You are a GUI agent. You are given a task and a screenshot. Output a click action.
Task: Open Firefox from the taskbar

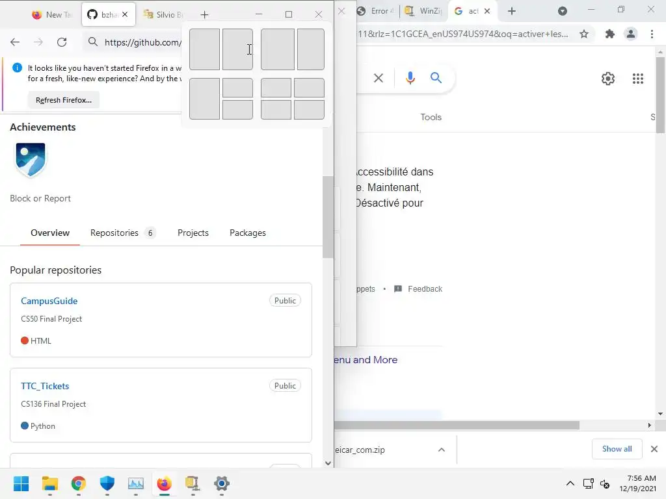pos(165,483)
